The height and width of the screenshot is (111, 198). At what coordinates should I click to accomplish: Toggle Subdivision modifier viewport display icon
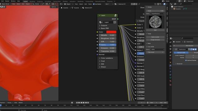click(x=193, y=49)
